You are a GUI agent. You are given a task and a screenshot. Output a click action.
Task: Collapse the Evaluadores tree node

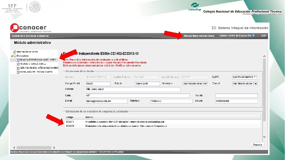click(12, 56)
